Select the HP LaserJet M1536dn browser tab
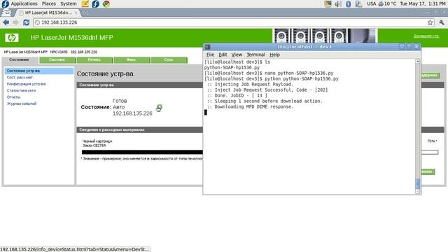This screenshot has height=252, width=448. [x=48, y=13]
